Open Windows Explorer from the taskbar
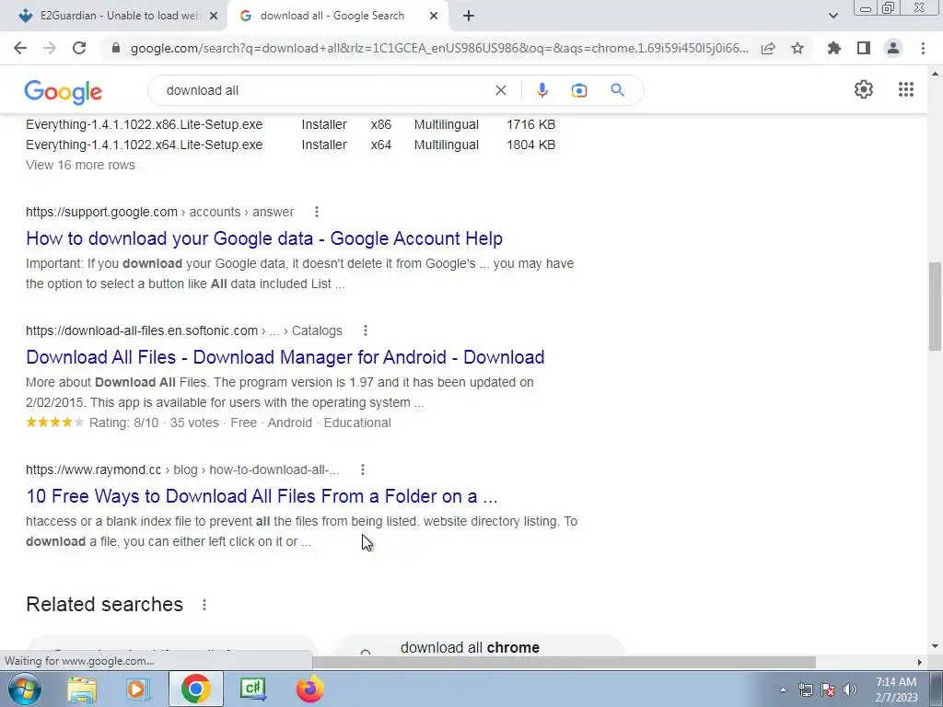943x707 pixels. [82, 689]
